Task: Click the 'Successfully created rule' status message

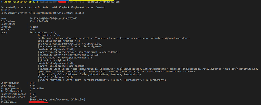Action: coord(42,13)
